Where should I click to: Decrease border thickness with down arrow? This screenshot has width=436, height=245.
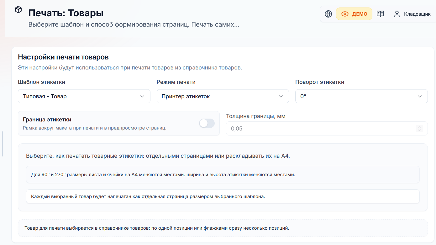(419, 130)
